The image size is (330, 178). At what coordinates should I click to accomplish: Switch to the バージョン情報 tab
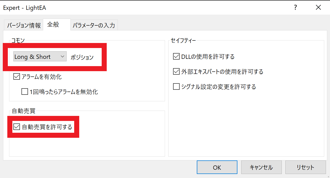[x=24, y=25]
